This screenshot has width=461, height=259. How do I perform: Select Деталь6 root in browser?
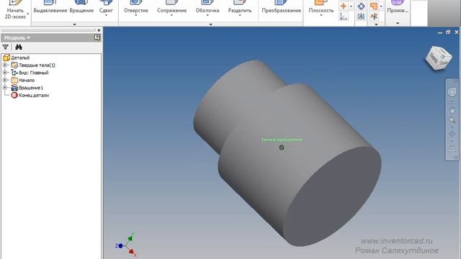[17, 58]
